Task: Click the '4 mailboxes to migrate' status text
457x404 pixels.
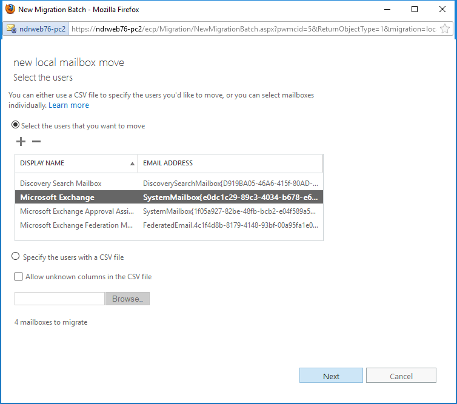Action: pos(51,322)
